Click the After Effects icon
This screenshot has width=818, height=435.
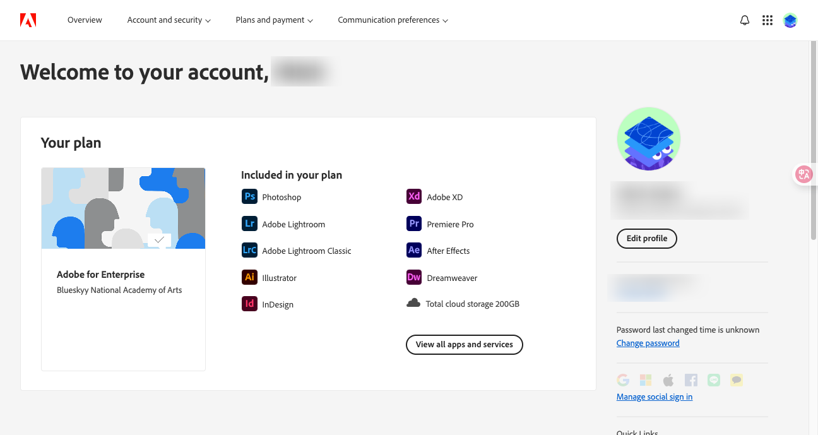[x=414, y=250]
